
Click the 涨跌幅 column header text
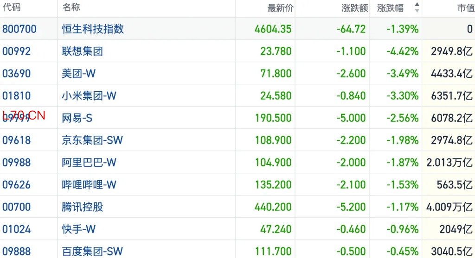tap(391, 8)
